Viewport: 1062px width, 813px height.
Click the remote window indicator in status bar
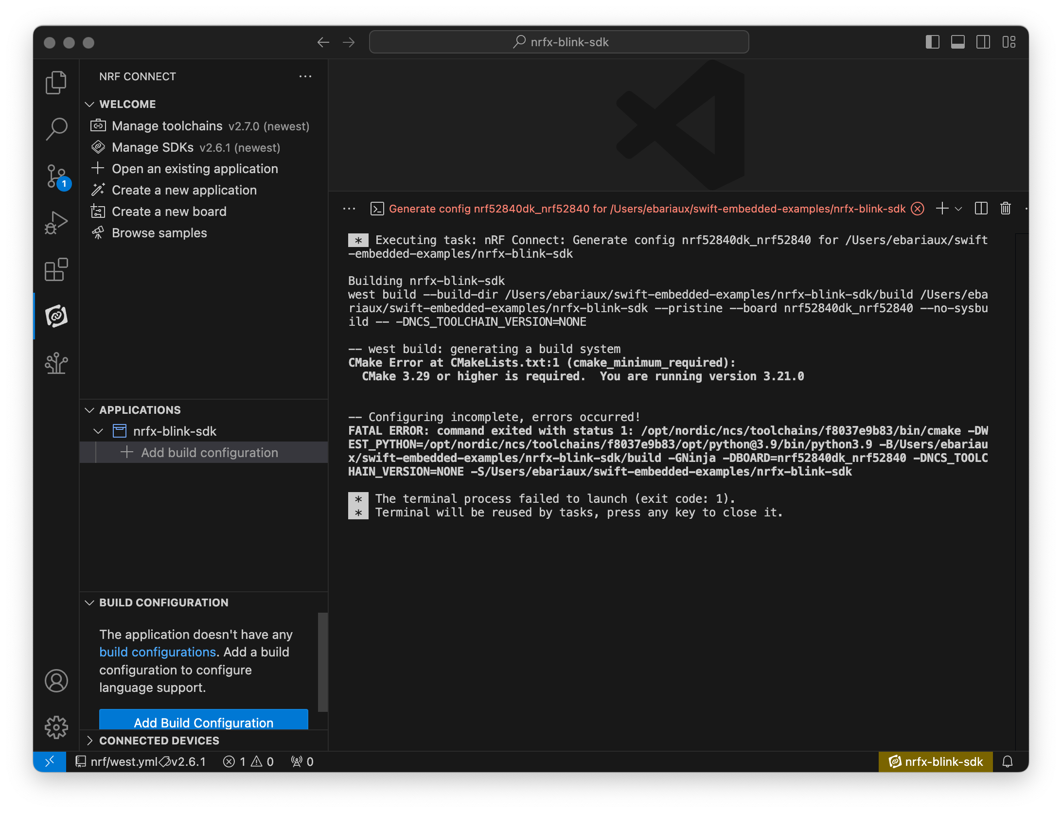tap(50, 761)
